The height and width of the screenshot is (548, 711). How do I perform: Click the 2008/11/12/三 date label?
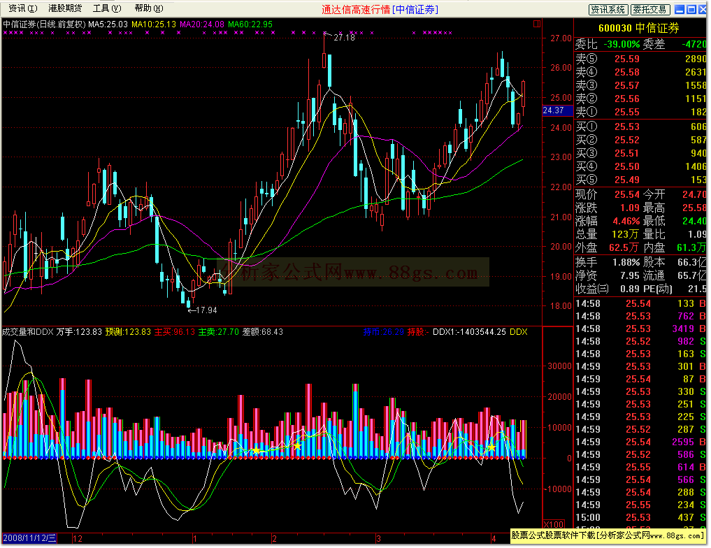pos(29,539)
